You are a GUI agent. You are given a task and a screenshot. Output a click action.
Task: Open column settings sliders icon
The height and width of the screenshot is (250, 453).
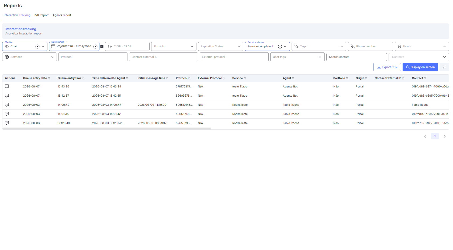(444, 67)
